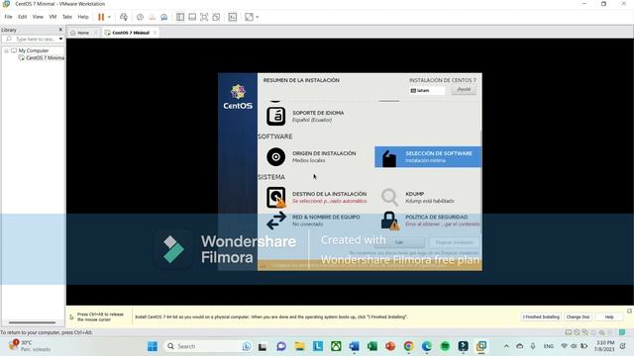This screenshot has width=634, height=356.
Task: Collapse the My Computer tree node
Action: 7,50
